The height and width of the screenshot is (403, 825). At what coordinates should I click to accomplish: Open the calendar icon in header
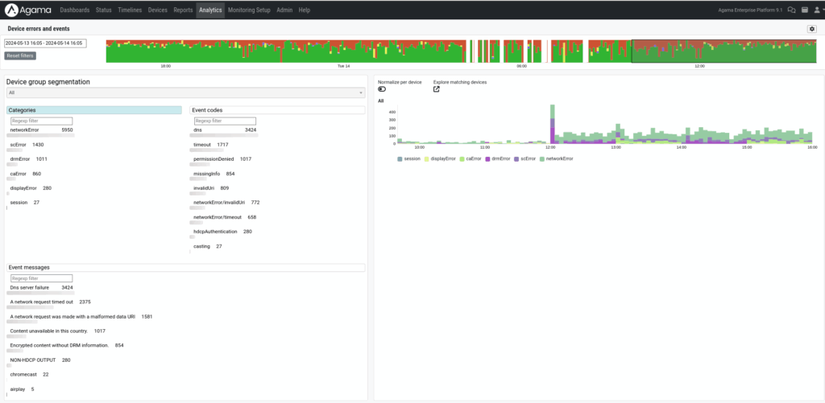coord(803,10)
